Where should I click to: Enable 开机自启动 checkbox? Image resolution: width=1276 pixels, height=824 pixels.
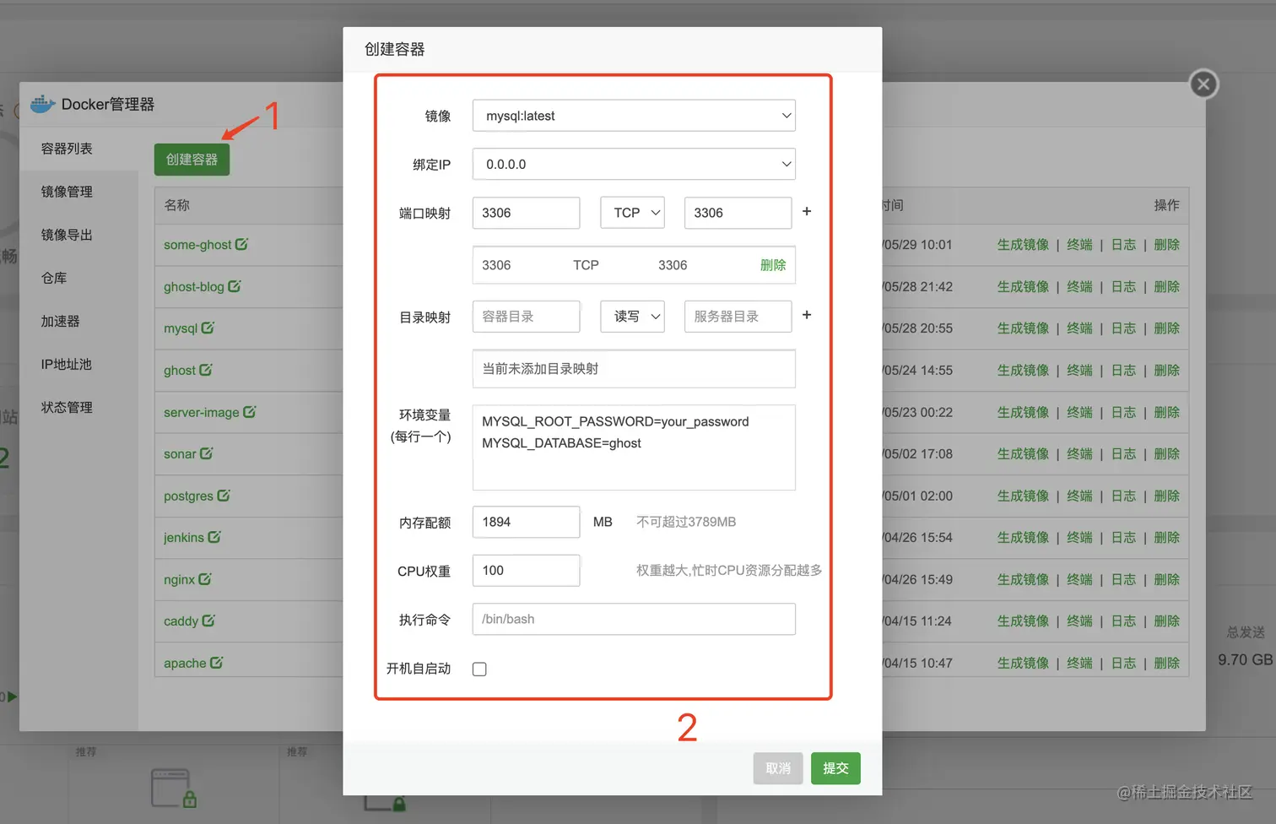point(479,669)
